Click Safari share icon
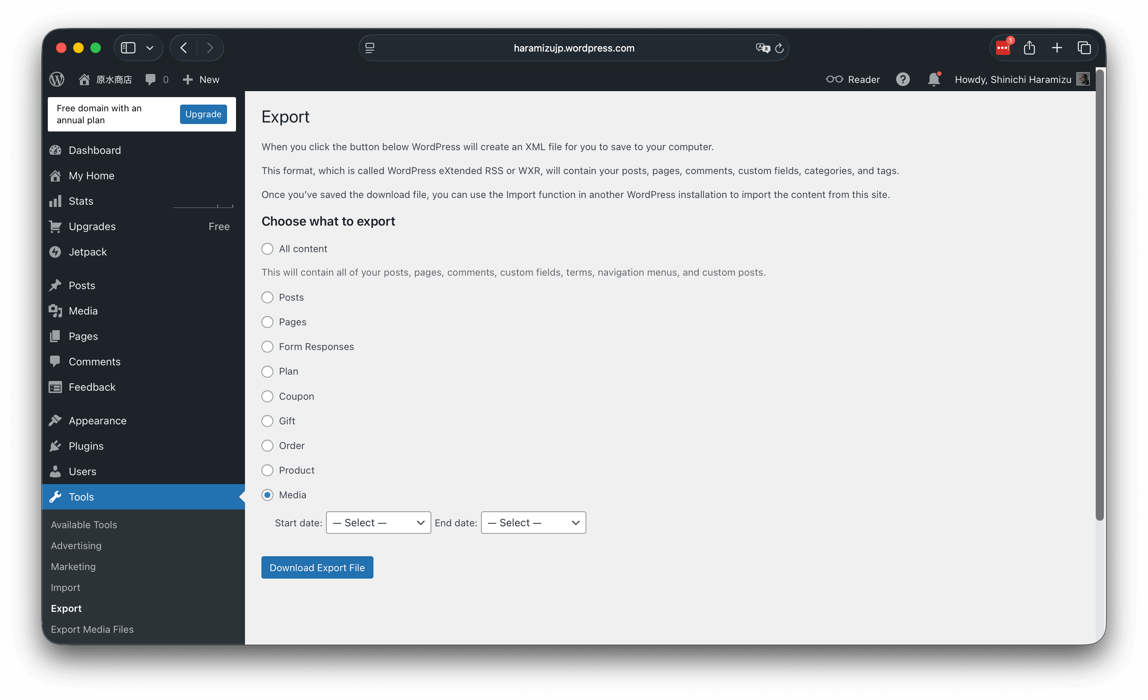The image size is (1148, 700). (x=1029, y=47)
